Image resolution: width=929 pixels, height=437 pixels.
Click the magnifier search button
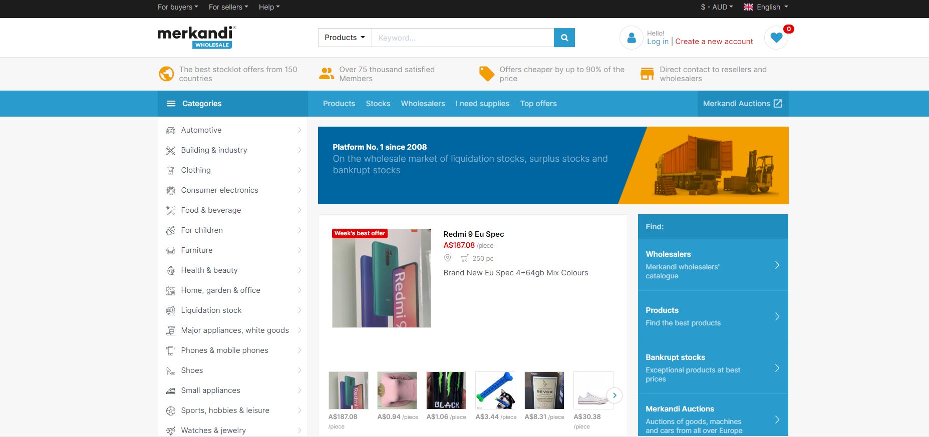coord(564,38)
